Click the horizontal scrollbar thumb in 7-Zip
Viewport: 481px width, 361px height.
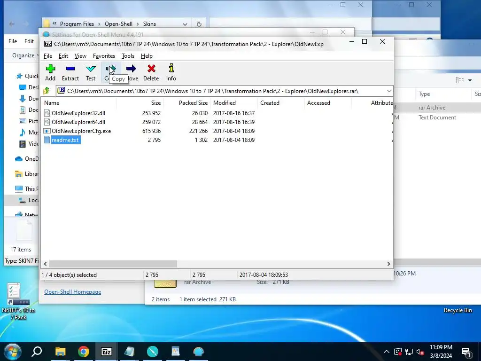pos(113,264)
